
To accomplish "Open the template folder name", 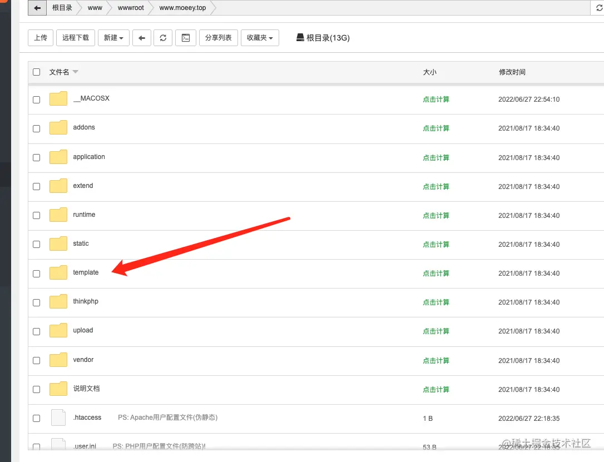I will coord(86,272).
